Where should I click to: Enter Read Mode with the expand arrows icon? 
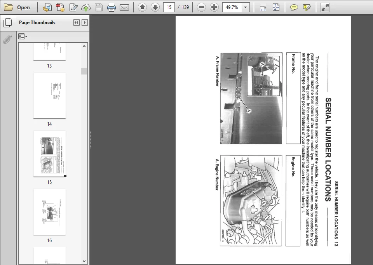tap(325, 7)
